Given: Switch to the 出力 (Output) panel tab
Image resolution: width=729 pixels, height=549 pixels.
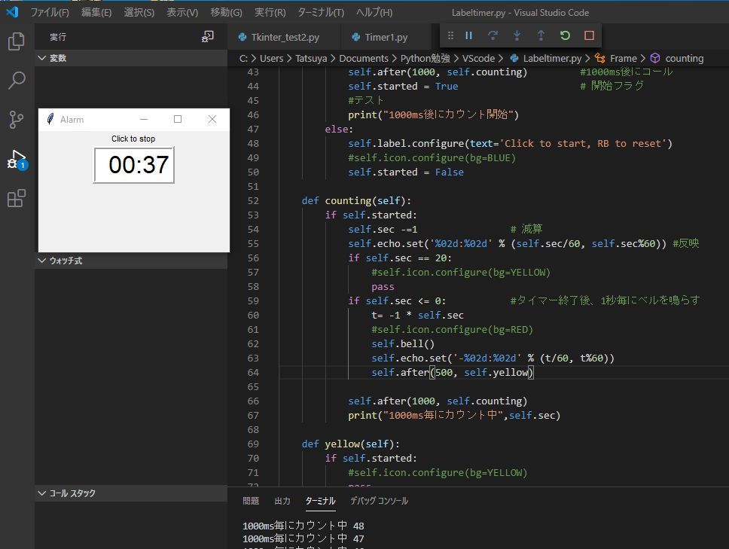Looking at the screenshot, I should click(282, 501).
